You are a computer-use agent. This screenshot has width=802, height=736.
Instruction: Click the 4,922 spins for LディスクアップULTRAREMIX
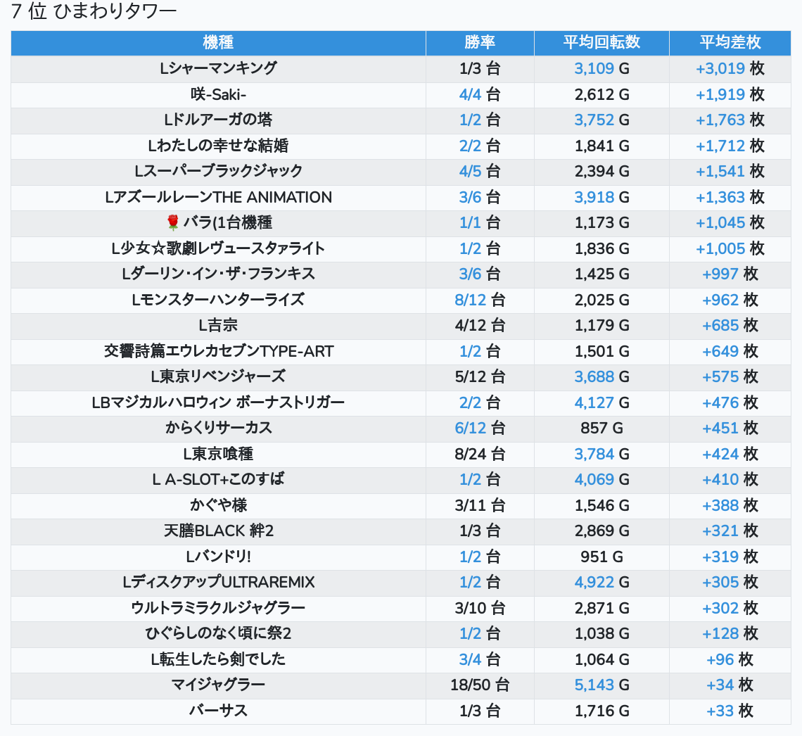point(594,582)
